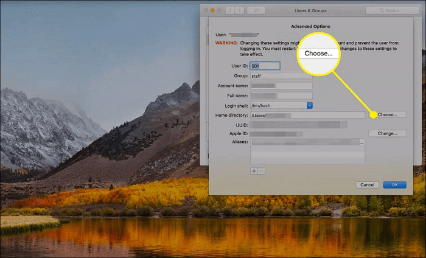The image size is (426, 258).
Task: Click the back navigation arrow in toolbar
Action: tap(230, 11)
